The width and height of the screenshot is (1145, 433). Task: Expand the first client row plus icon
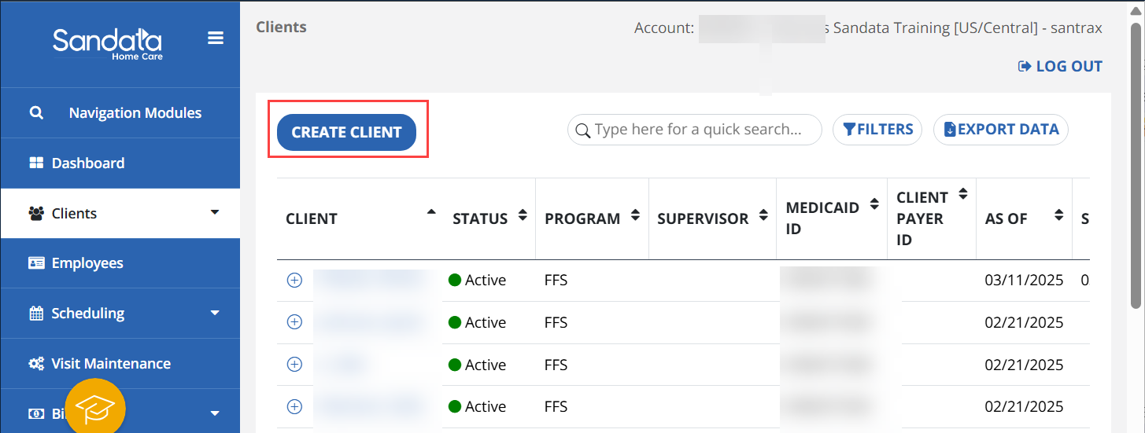click(294, 281)
